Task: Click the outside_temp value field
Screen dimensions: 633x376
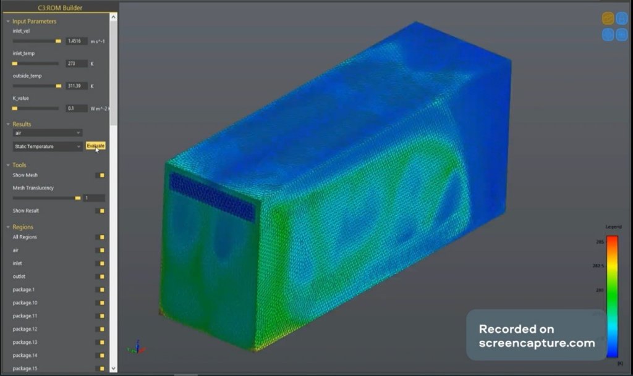Action: point(77,86)
